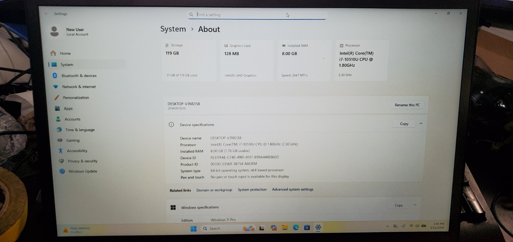Viewport: 513px width, 242px height.
Task: Open the Apps settings page
Action: (x=68, y=109)
